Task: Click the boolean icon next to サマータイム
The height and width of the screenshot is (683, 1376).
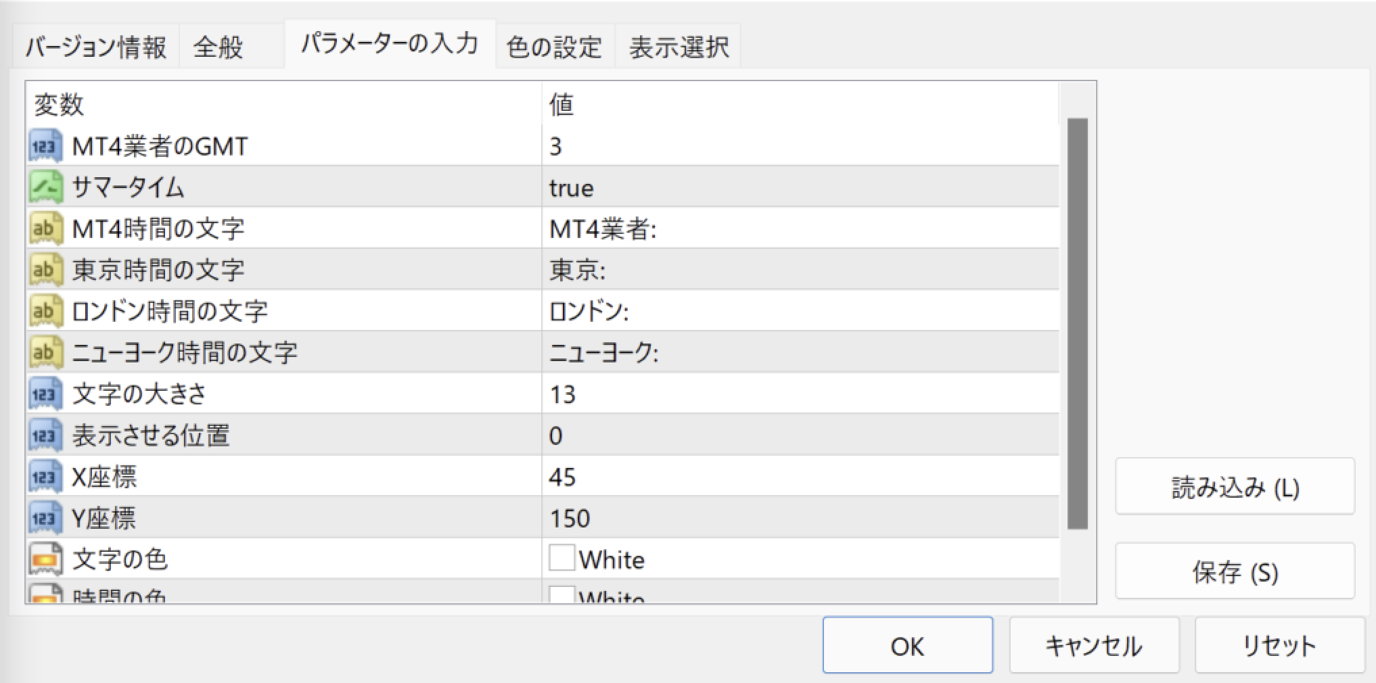Action: coord(45,187)
